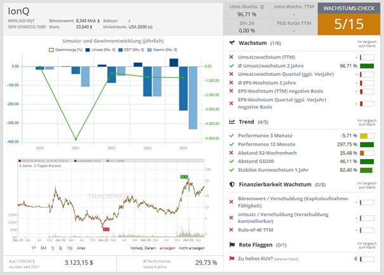Select the 1J chart range
Viewport: 384px width, 275px height.
click(53, 248)
